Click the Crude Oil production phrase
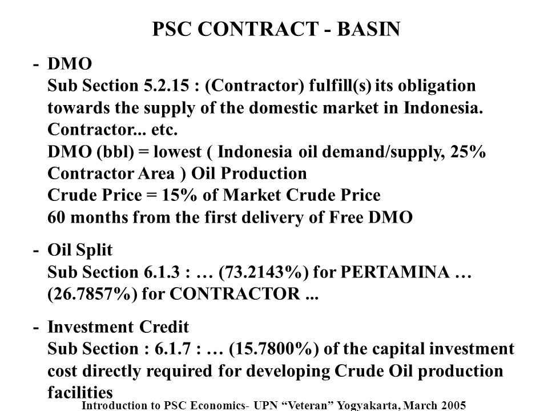548x411 pixels. click(418, 371)
